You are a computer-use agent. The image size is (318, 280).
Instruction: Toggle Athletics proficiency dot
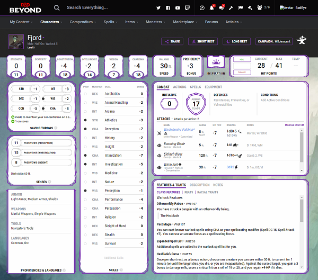coord(85,120)
